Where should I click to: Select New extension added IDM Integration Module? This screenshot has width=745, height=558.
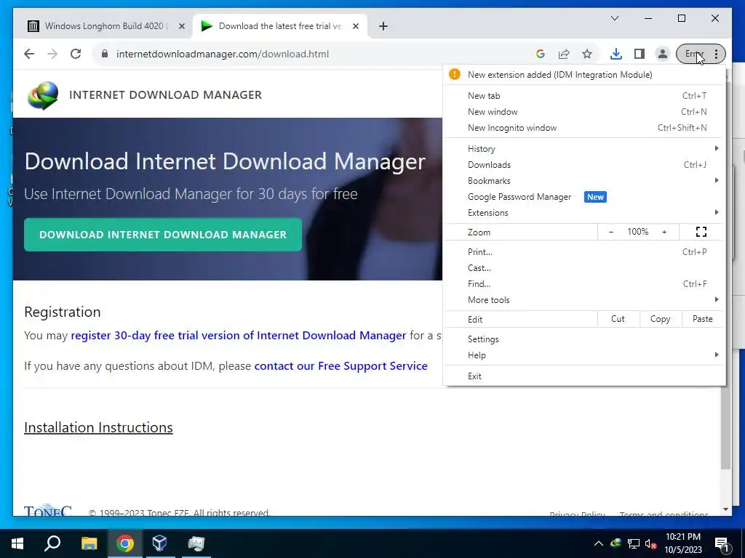coord(584,75)
